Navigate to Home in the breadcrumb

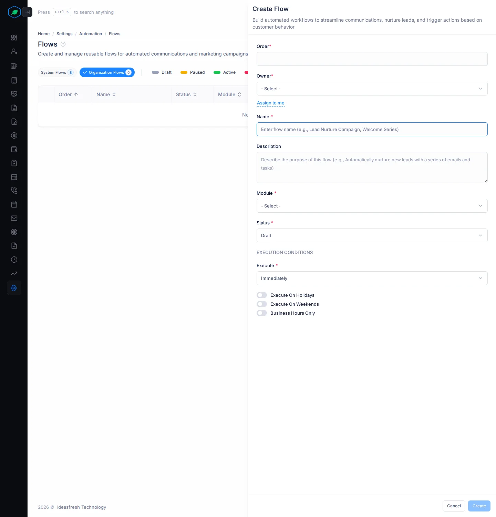click(x=44, y=34)
